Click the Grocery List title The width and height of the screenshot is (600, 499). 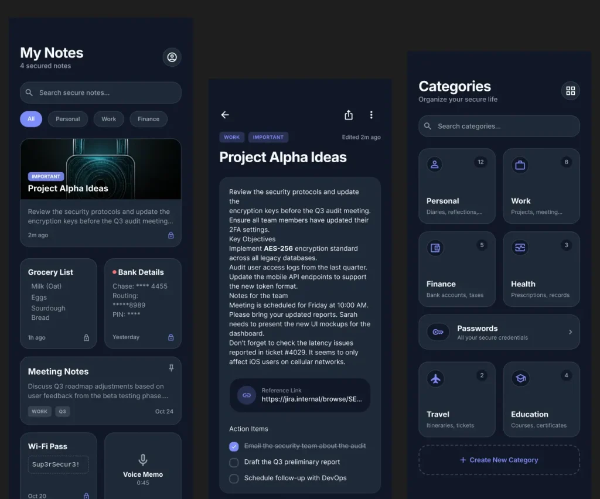pos(50,272)
